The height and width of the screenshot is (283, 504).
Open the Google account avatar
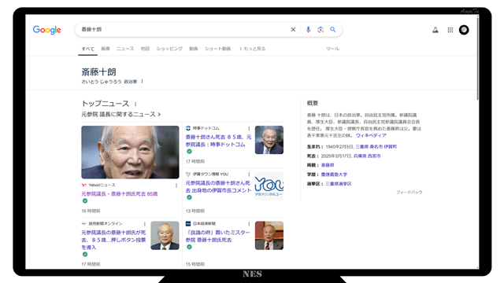tap(464, 30)
